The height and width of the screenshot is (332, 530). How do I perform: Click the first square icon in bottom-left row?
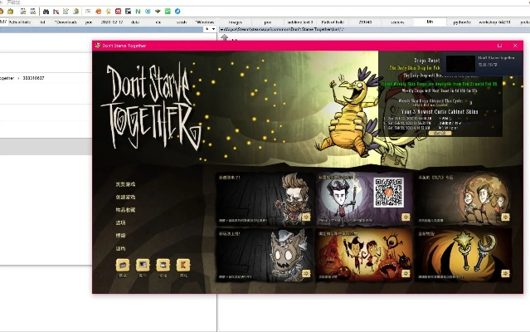tap(123, 265)
